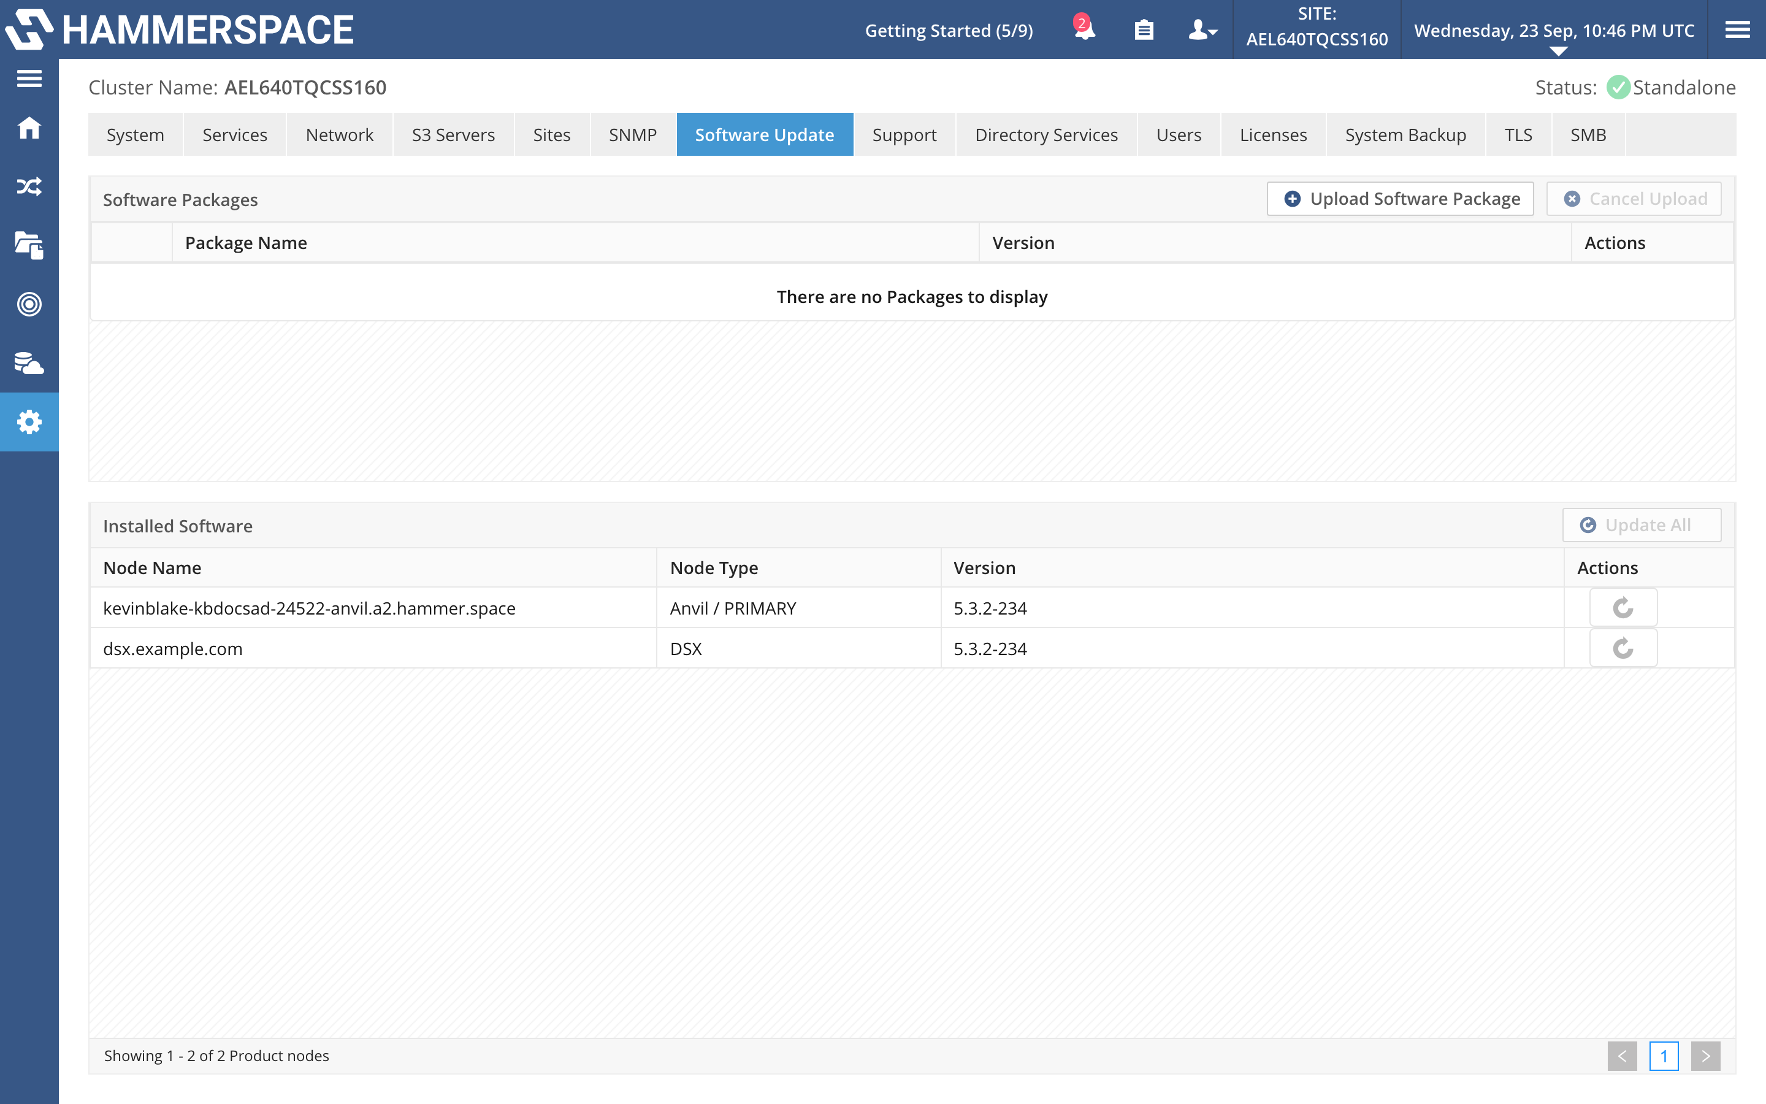Image resolution: width=1766 pixels, height=1104 pixels.
Task: Open the shuffle arrows sidebar icon
Action: pyautogui.click(x=29, y=187)
